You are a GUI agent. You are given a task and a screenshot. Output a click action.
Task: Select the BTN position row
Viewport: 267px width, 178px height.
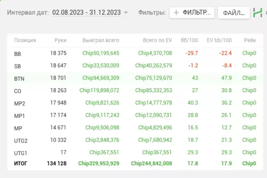(x=135, y=78)
